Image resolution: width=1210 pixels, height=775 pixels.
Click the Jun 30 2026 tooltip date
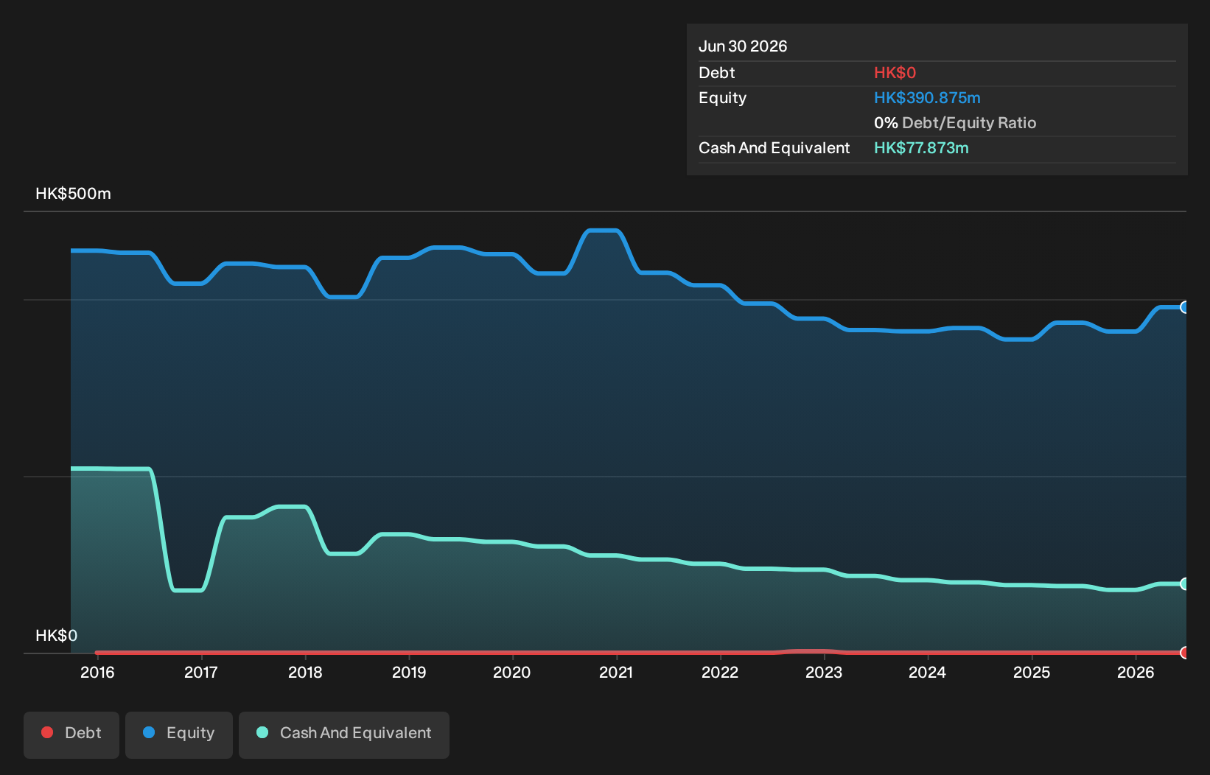point(743,46)
